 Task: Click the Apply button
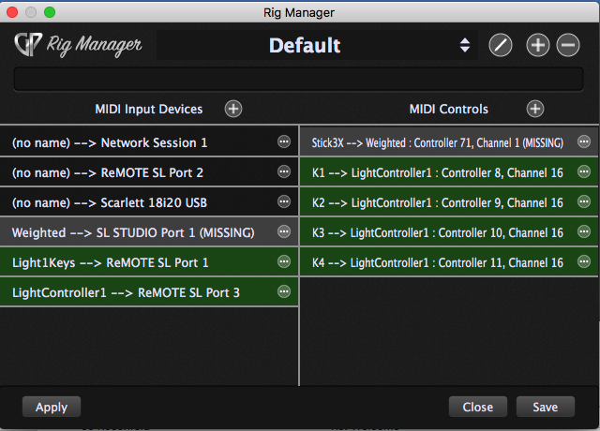pos(52,407)
